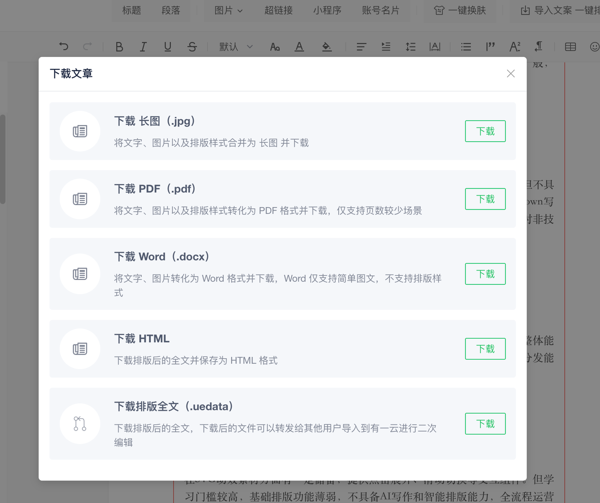Toggle bold formatting

click(119, 46)
